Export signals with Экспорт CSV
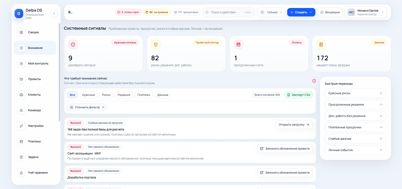Image resolution: width=402 pixels, height=189 pixels. (299, 95)
